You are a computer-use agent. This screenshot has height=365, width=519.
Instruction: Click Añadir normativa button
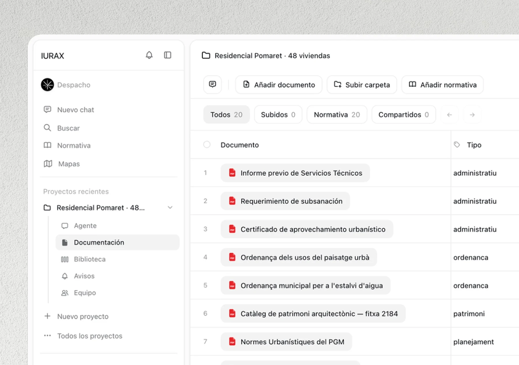click(442, 84)
